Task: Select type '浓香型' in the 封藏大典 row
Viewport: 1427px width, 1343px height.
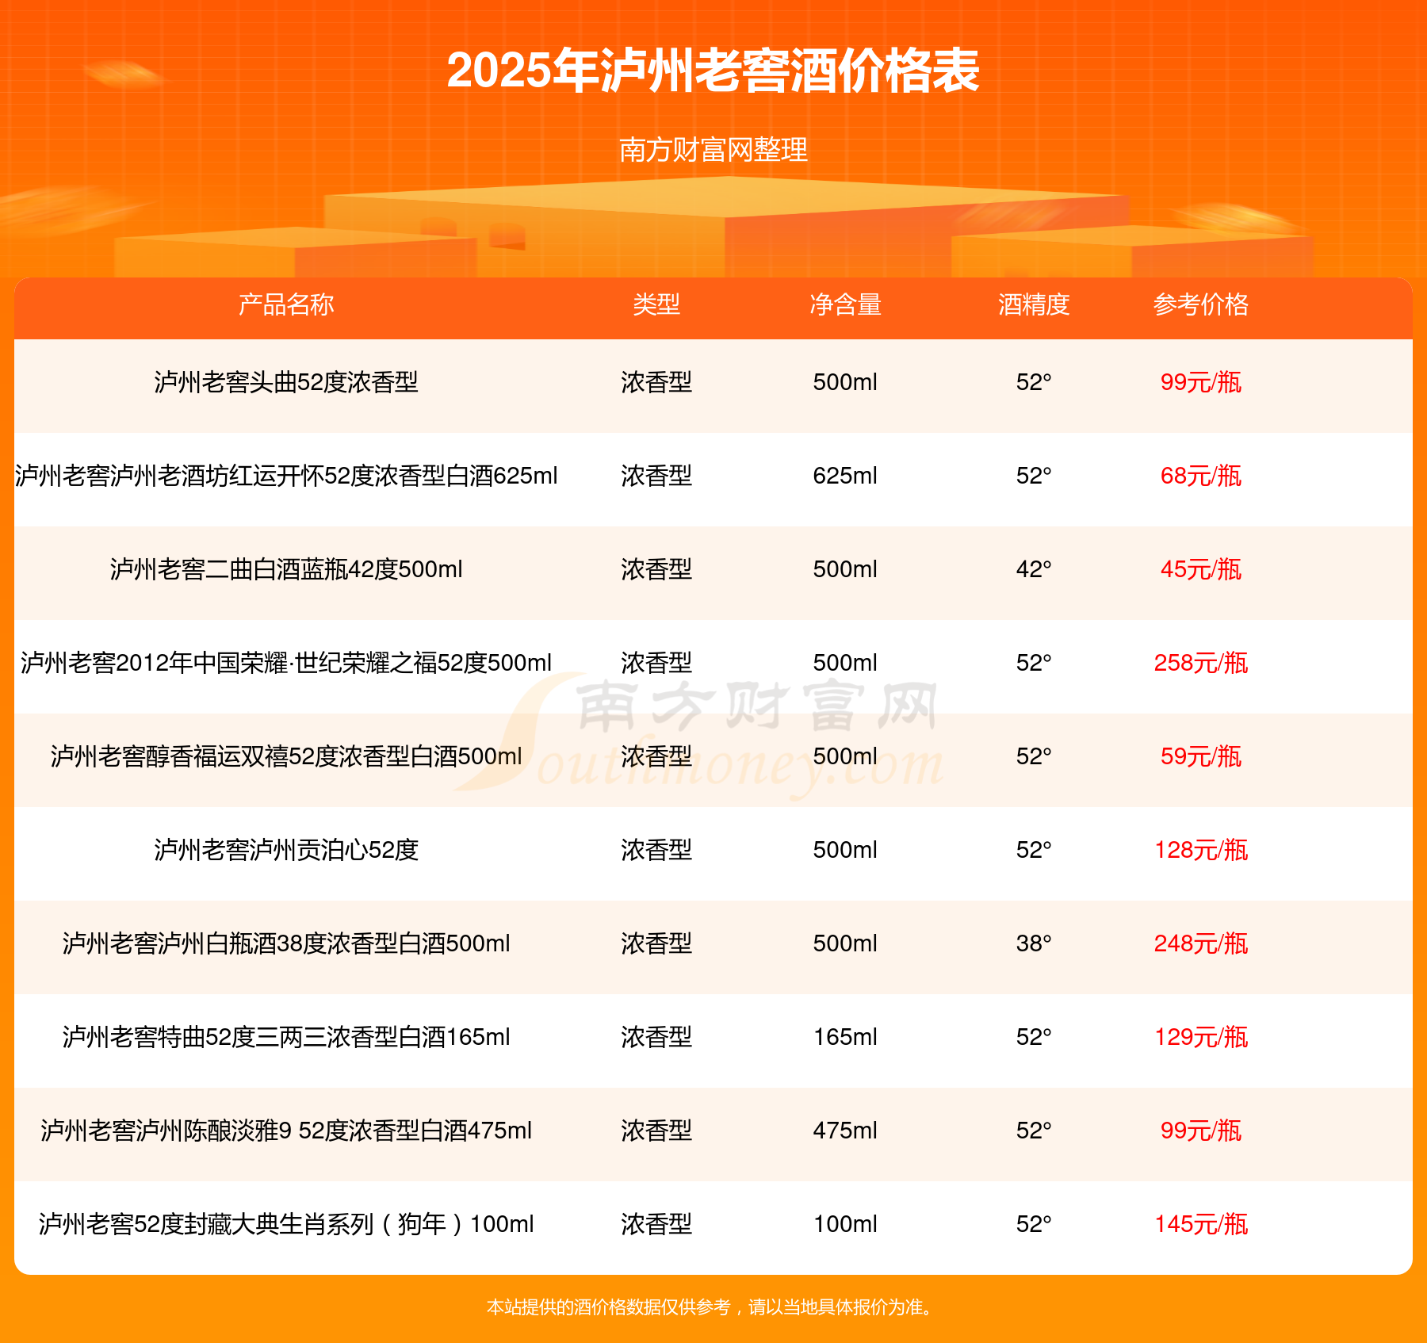Action: pos(656,1224)
